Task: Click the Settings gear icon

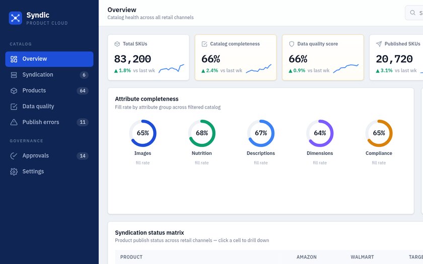Action: pos(14,171)
